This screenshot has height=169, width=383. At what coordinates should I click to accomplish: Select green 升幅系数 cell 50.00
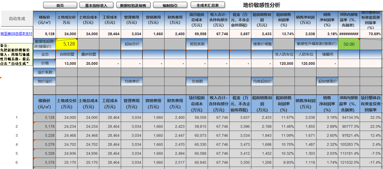[x=349, y=44]
